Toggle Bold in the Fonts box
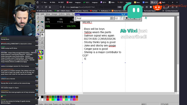Image resolution: width=187 pixels, height=105 pixels. tap(127, 18)
